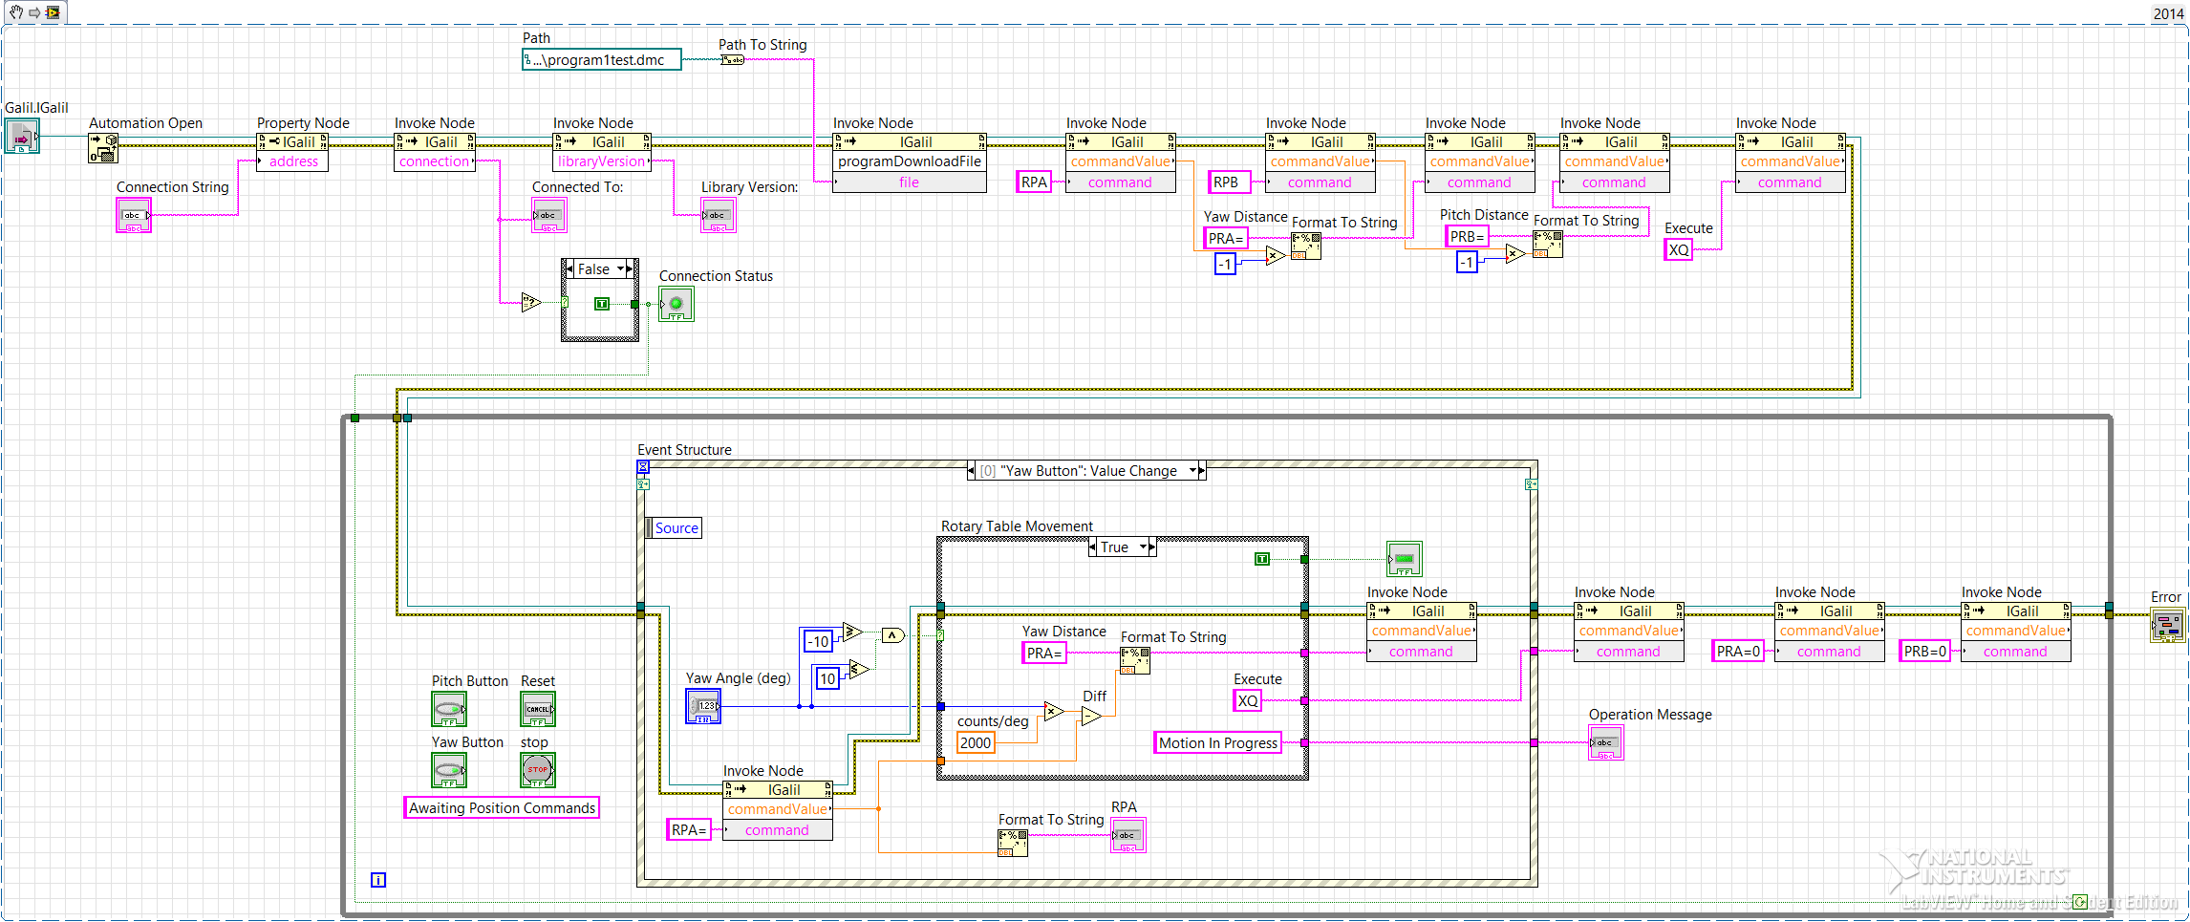Click the Pitch Button boolean terminal

[449, 709]
